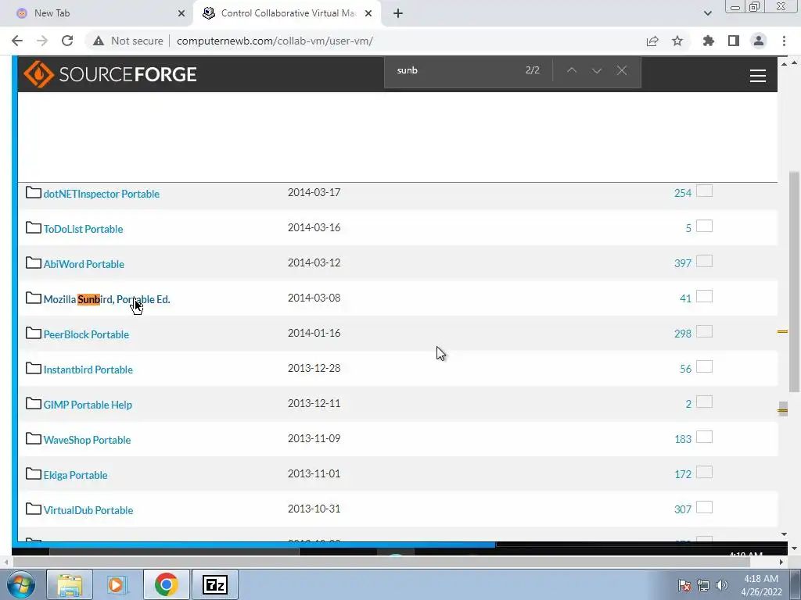Click the inner page scroll-down arrow
This screenshot has width=801, height=600.
[x=784, y=534]
